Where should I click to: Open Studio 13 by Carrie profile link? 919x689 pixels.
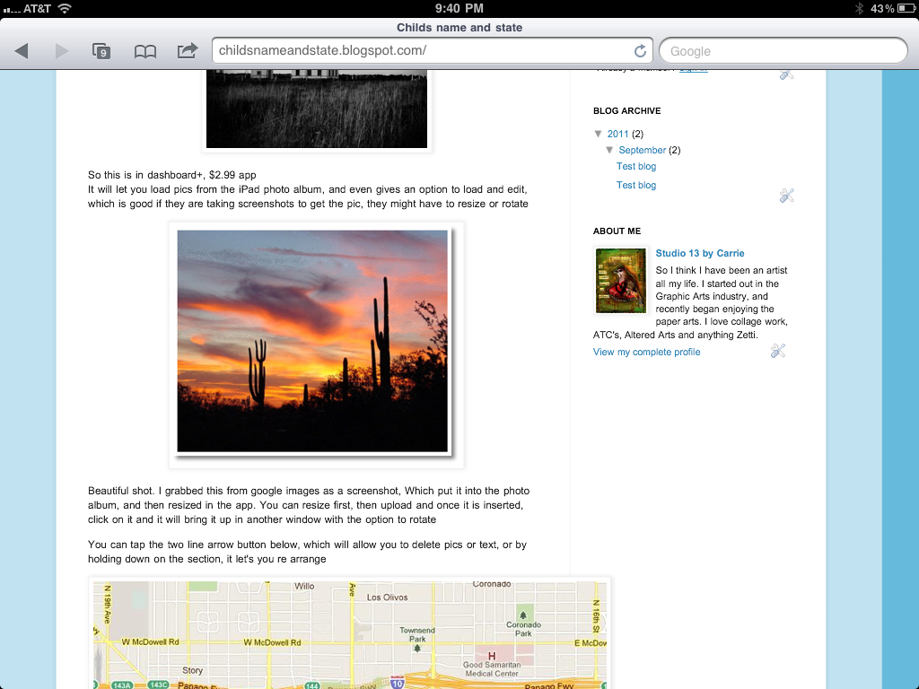click(x=700, y=253)
